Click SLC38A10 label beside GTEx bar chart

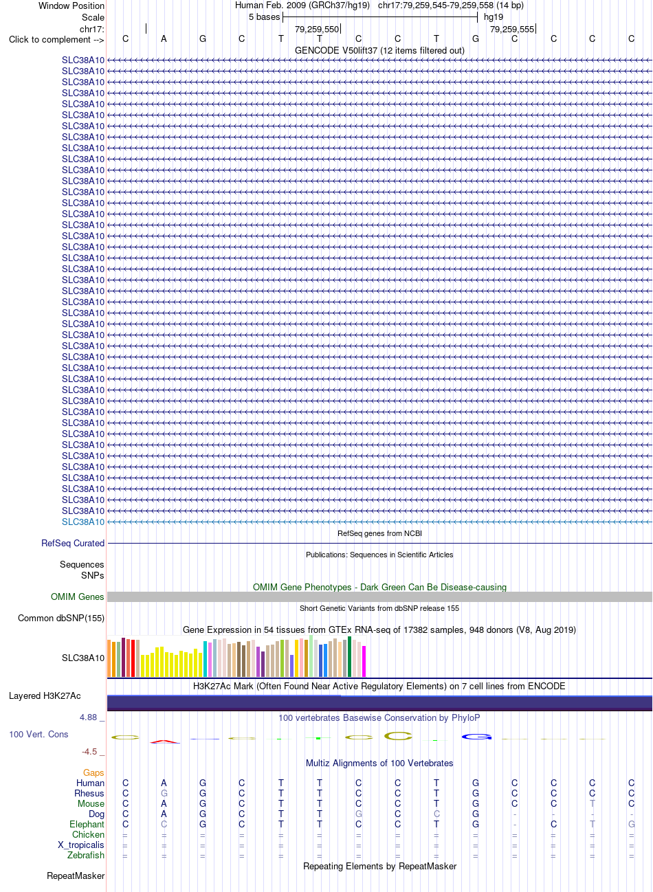(x=83, y=658)
